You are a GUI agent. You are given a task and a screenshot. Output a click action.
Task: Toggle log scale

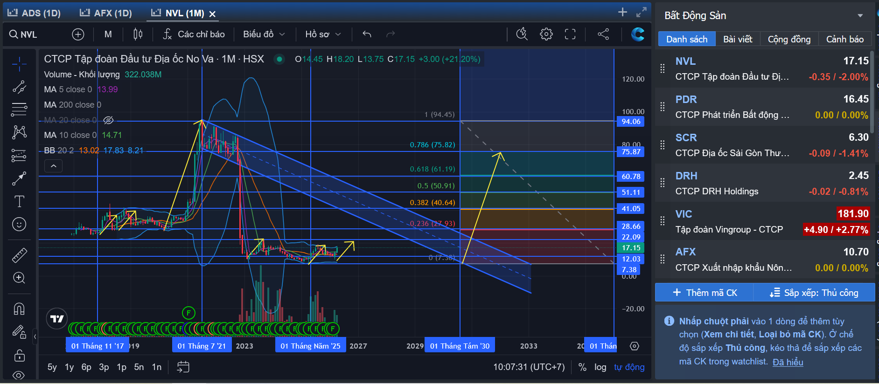pyautogui.click(x=600, y=367)
